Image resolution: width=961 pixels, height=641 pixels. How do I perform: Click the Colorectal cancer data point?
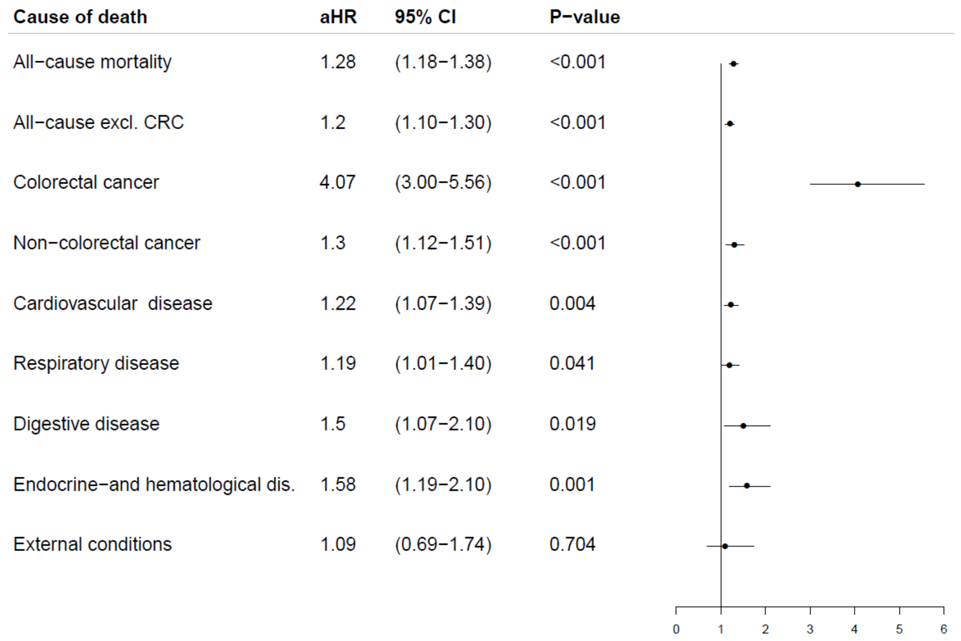[858, 184]
